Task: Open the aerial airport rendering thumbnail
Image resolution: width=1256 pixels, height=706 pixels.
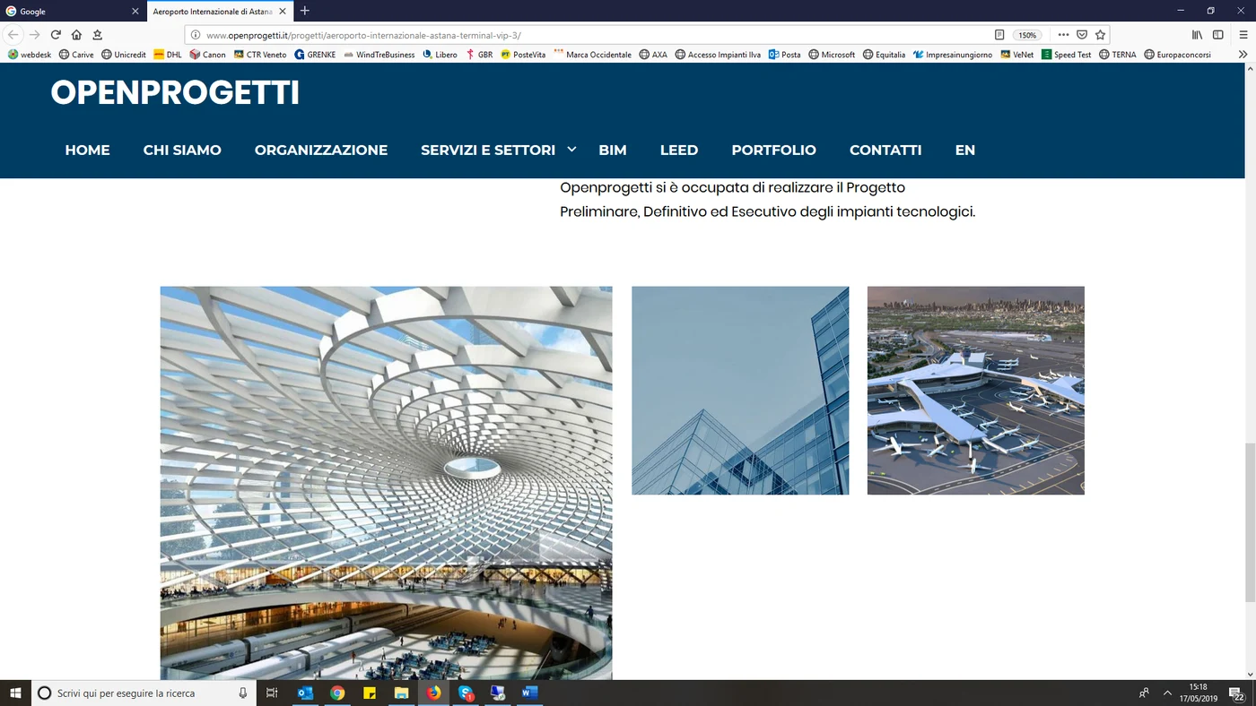Action: (976, 391)
